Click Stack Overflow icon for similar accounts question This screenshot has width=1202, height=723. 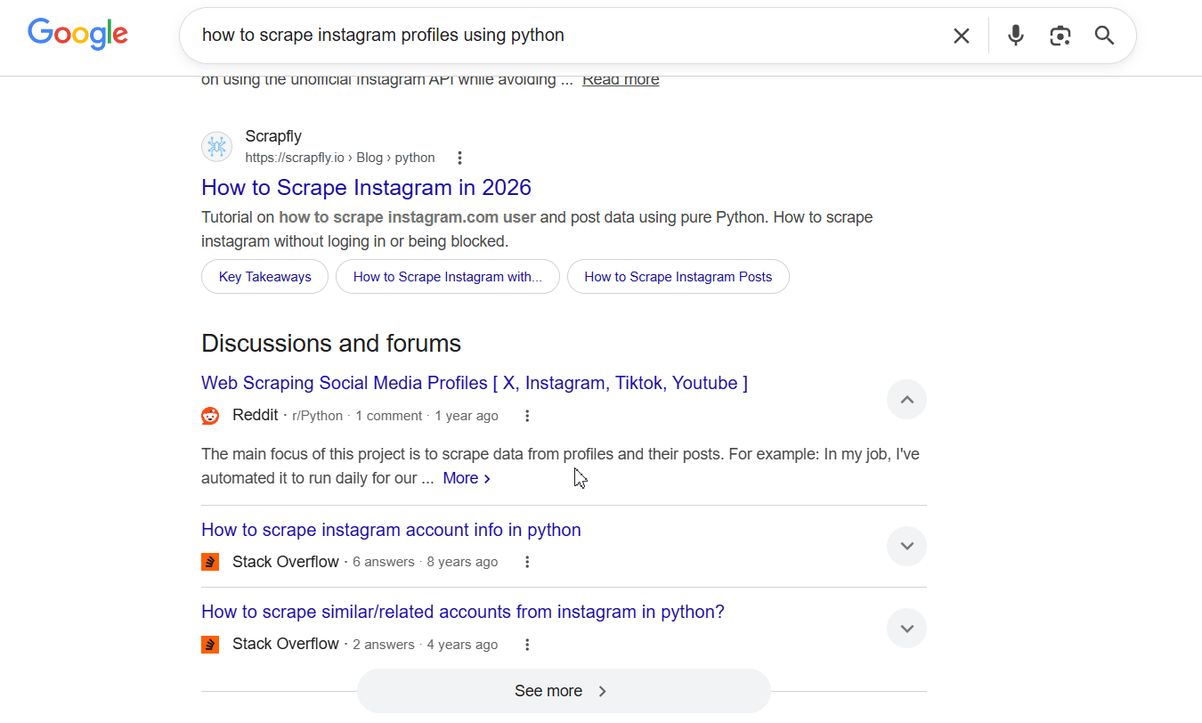click(x=210, y=645)
